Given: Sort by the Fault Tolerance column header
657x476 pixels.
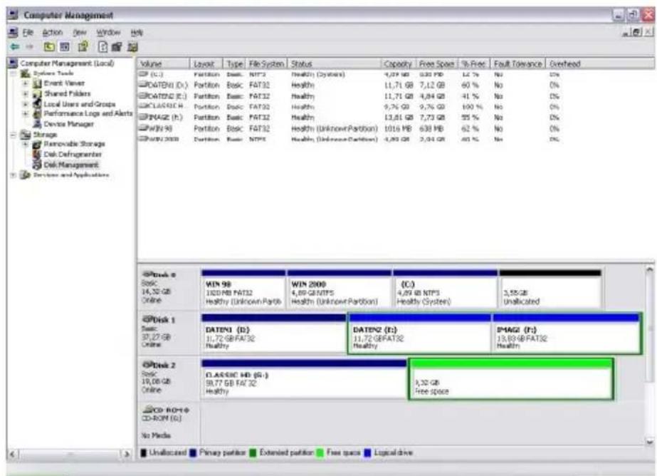Looking at the screenshot, I should (x=518, y=63).
